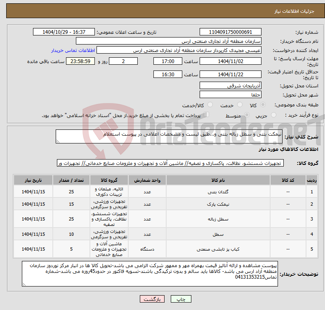
Task: Select the کالا radio button
Action: [x=263, y=105]
